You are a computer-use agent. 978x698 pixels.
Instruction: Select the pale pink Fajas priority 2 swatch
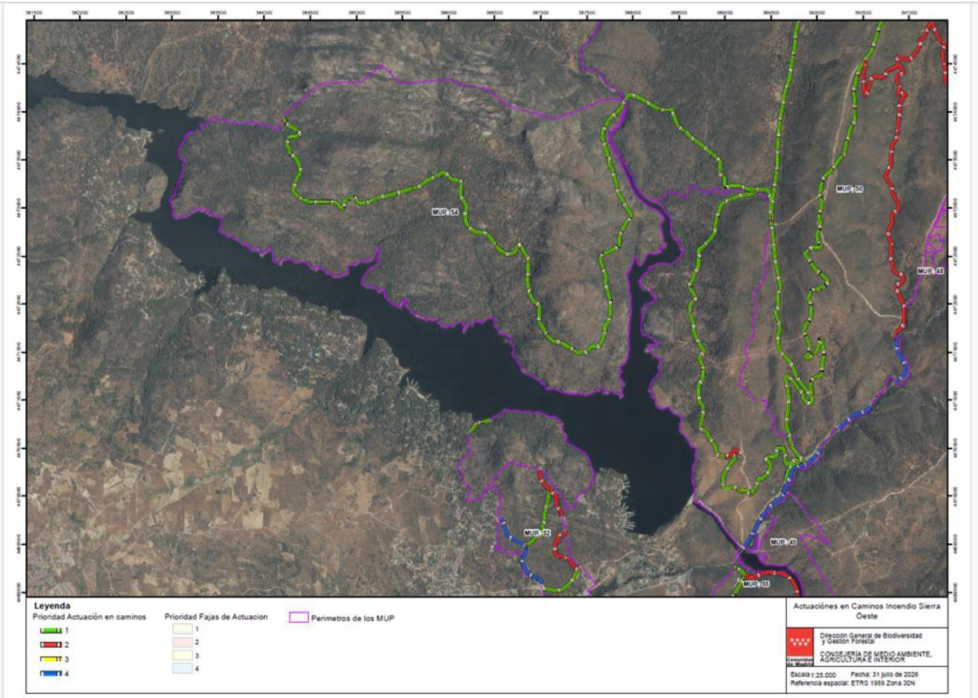[182, 642]
